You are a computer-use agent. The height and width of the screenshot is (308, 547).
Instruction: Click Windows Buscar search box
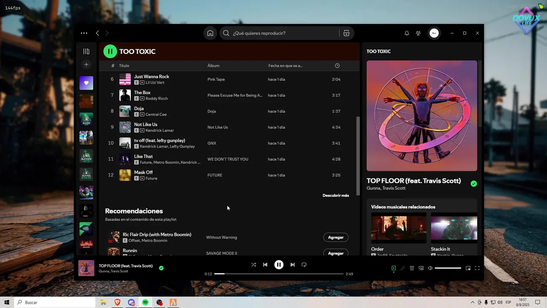pyautogui.click(x=55, y=302)
